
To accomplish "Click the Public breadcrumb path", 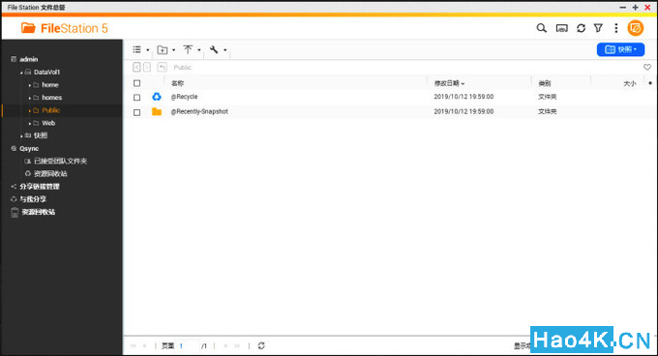I will [x=183, y=67].
